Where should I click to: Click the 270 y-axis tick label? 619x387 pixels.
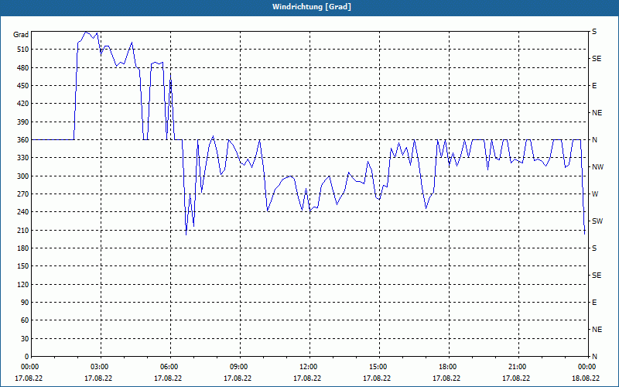pyautogui.click(x=23, y=194)
